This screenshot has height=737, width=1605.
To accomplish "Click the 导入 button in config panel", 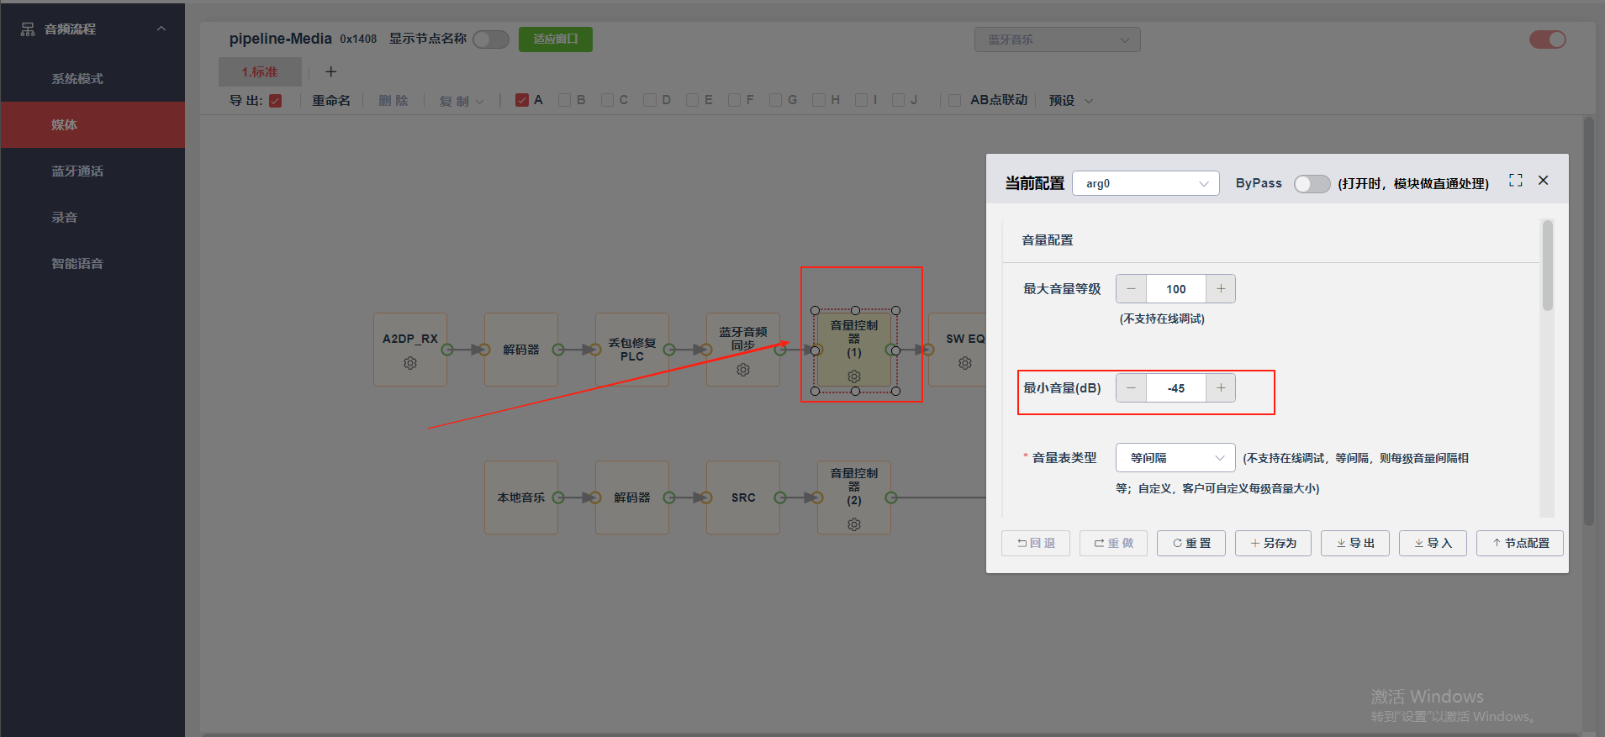I will pos(1433,544).
